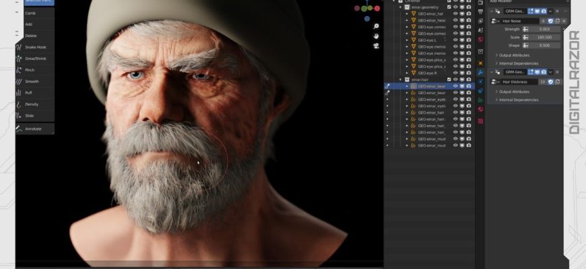The width and height of the screenshot is (586, 269).
Task: Select the Grow/Shrink hair tool
Action: tap(35, 59)
